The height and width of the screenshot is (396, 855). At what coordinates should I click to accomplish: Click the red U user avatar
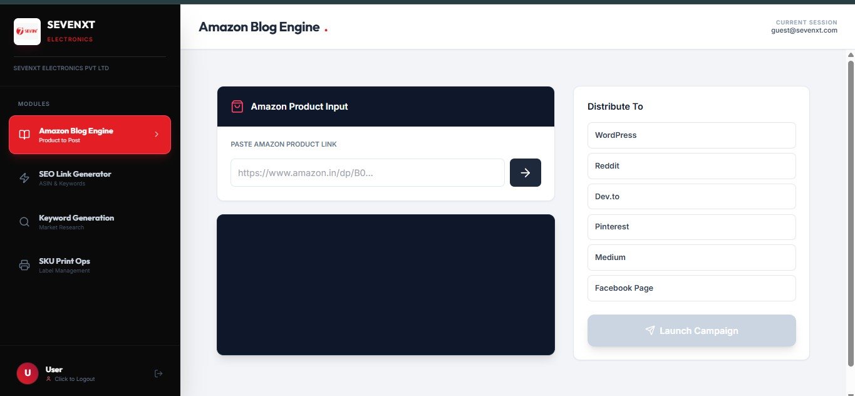point(27,373)
